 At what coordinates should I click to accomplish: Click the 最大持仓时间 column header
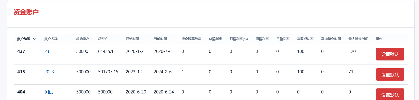(x=358, y=39)
